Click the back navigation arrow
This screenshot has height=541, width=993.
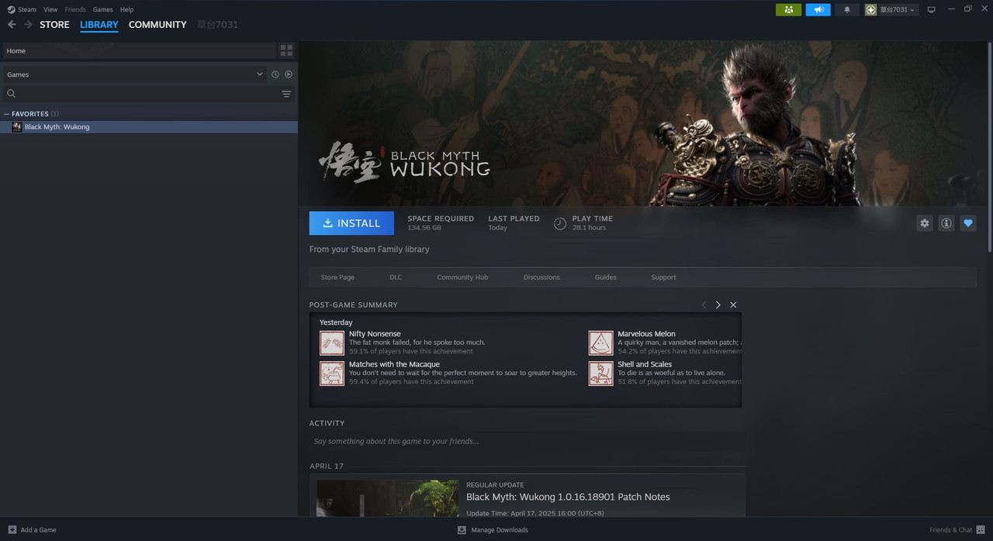[x=12, y=25]
